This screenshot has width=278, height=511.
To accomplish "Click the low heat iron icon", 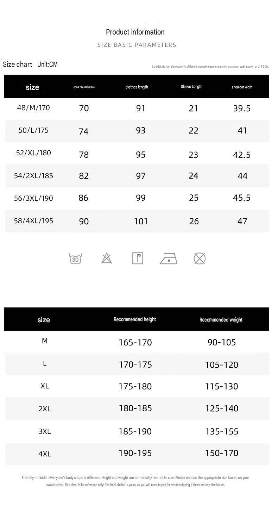I will (169, 258).
